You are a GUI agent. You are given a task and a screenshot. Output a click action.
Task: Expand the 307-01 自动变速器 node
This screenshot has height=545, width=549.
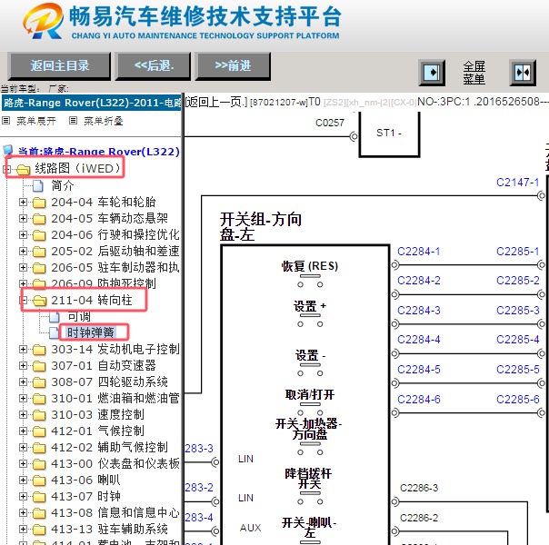[23, 365]
